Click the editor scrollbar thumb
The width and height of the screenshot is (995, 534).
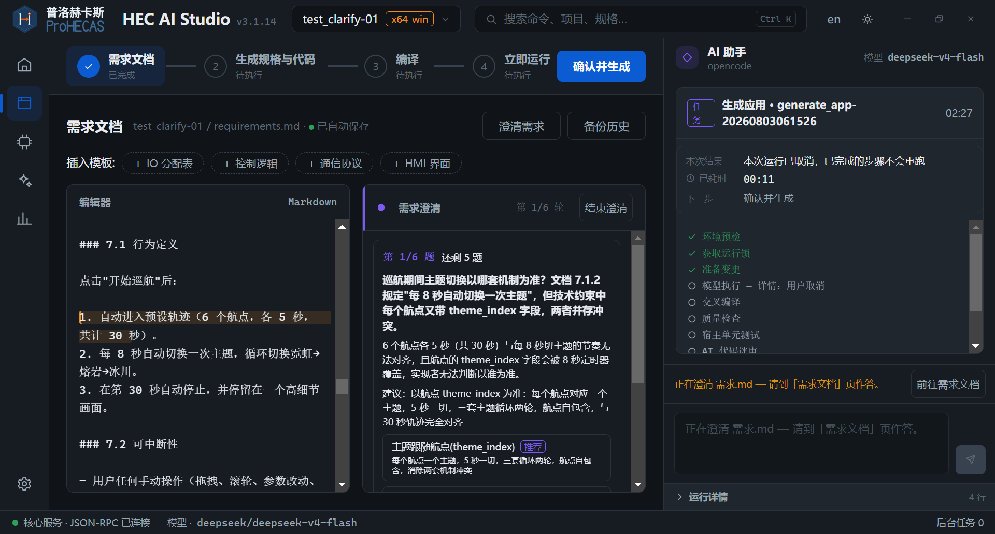click(342, 387)
